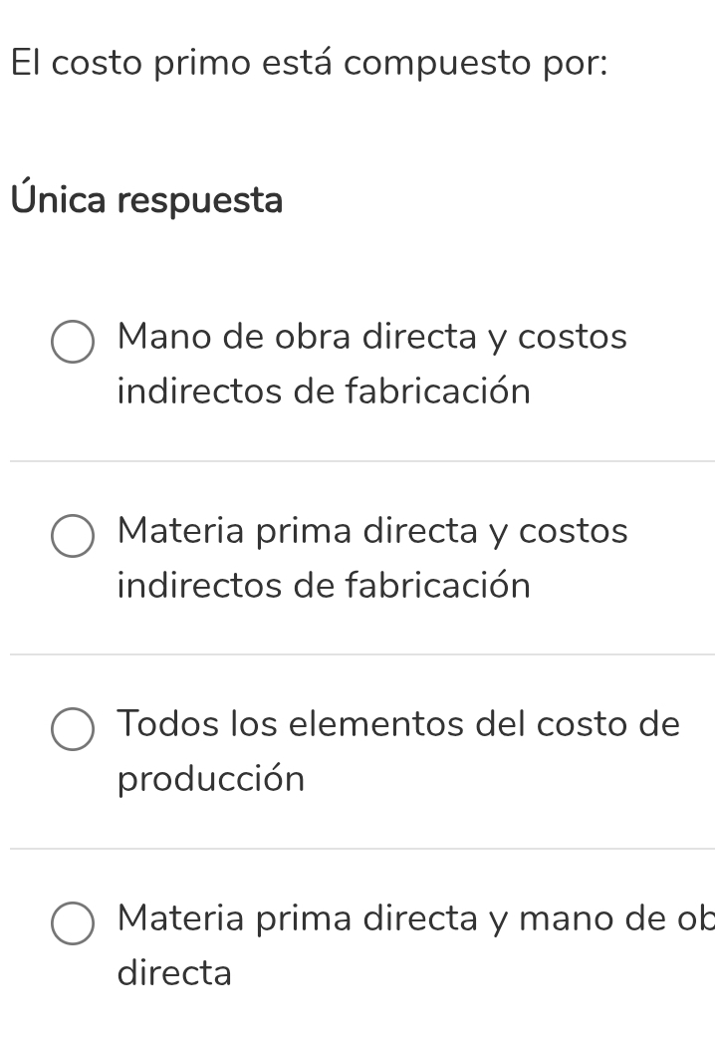Click the divider line under the first option
The height and width of the screenshot is (1037, 715).
tap(358, 460)
